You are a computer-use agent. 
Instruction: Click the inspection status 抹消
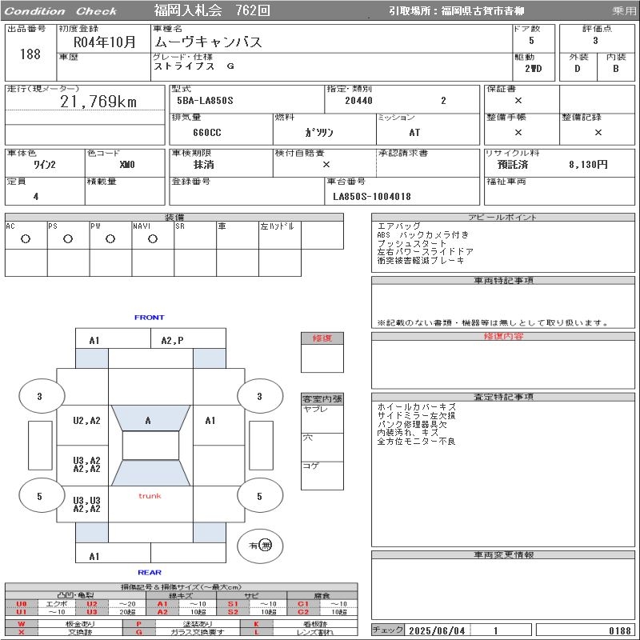click(x=204, y=165)
